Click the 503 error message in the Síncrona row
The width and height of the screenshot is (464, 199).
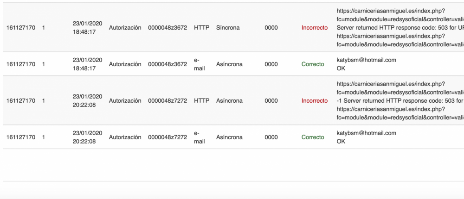400,28
